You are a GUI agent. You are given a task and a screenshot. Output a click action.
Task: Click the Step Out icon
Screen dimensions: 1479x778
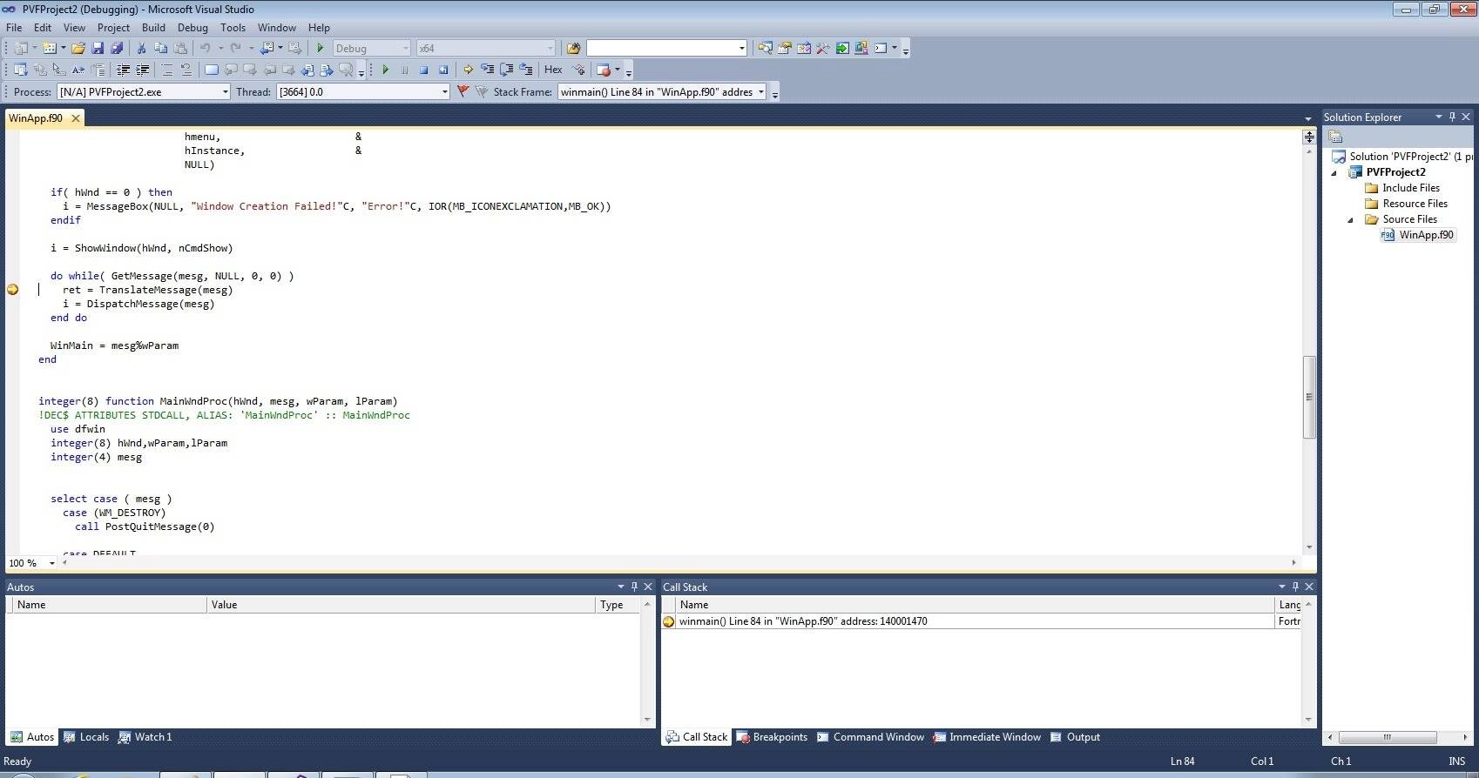click(525, 70)
